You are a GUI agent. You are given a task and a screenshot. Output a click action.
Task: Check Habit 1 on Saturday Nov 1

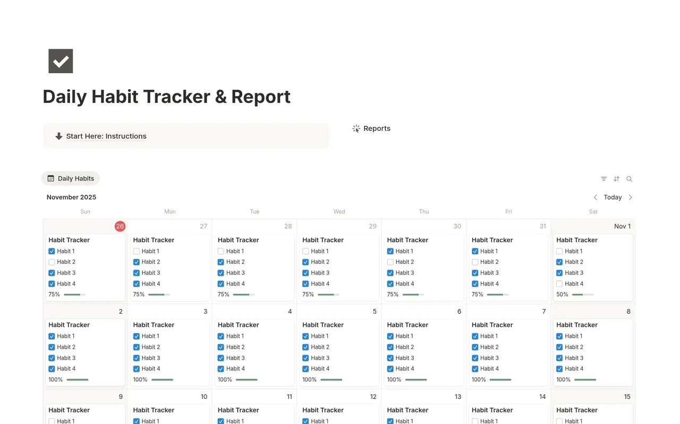click(x=559, y=252)
